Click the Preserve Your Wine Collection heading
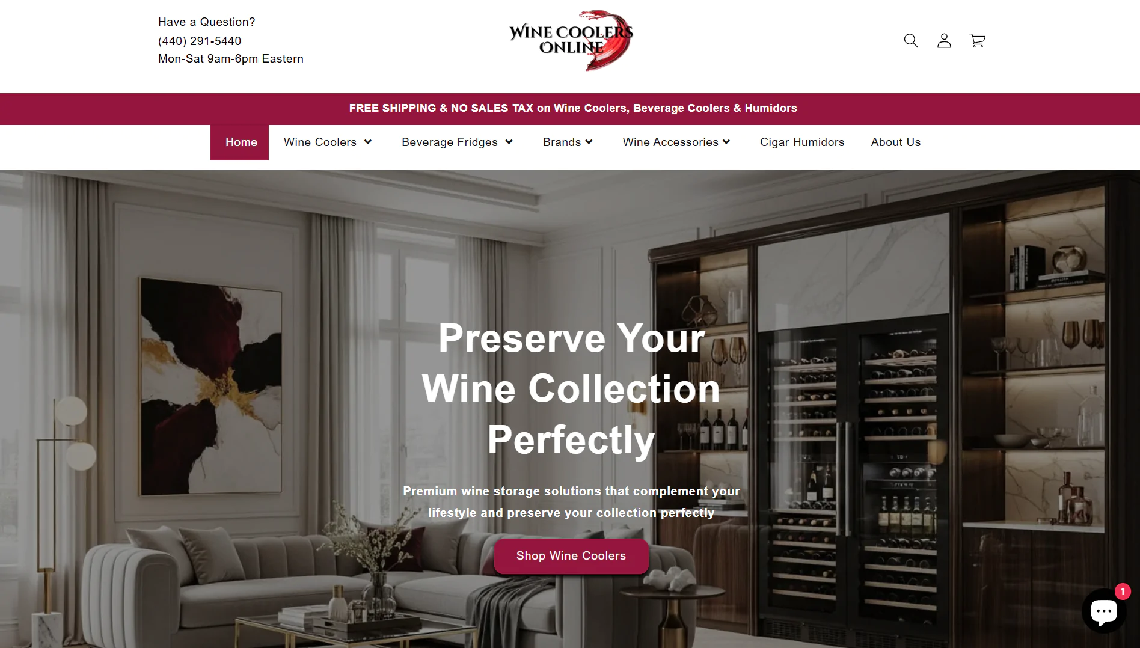The height and width of the screenshot is (648, 1140). coord(571,389)
